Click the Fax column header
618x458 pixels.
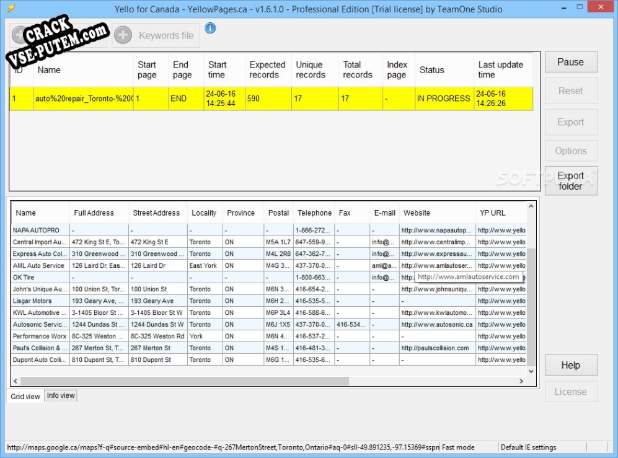click(351, 213)
